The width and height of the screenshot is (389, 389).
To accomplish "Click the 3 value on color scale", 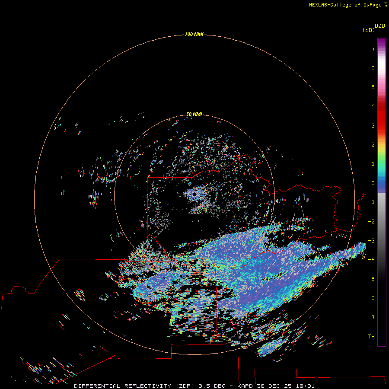I will click(373, 125).
